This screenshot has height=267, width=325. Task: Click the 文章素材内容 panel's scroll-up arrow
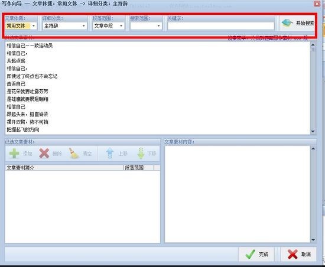coord(313,149)
